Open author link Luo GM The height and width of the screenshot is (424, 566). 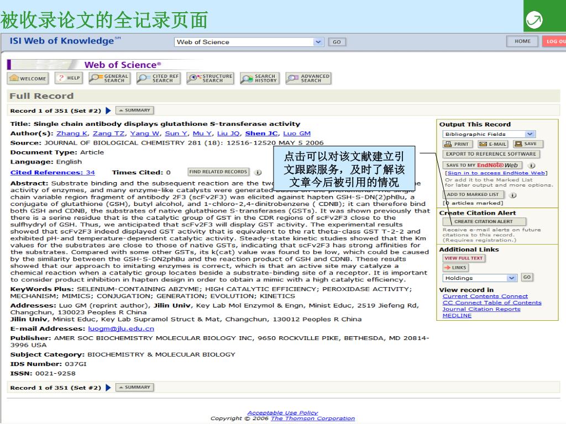point(297,134)
